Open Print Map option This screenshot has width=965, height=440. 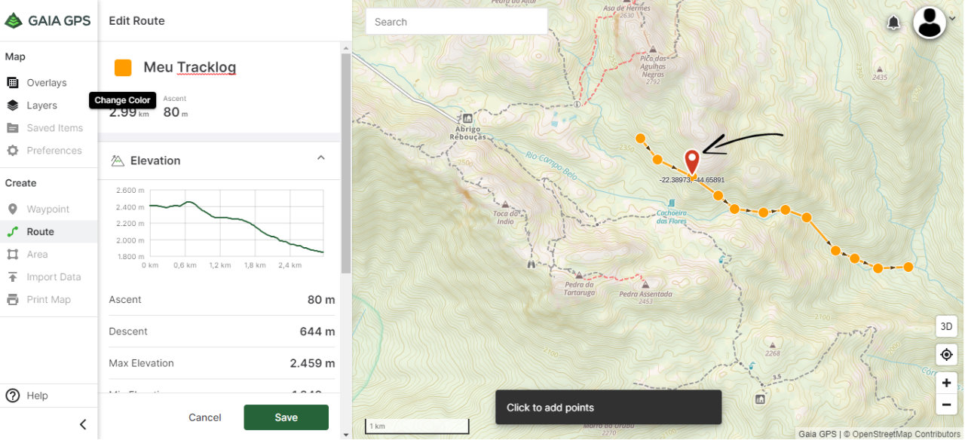click(x=48, y=300)
